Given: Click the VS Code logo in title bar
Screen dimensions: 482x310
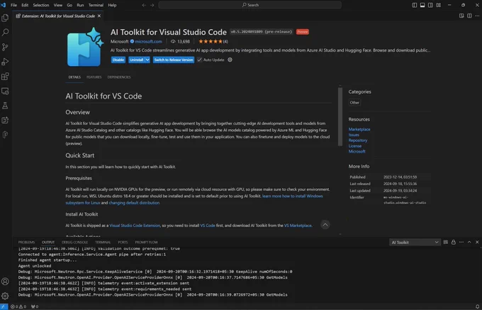Looking at the screenshot, I should [4, 5].
